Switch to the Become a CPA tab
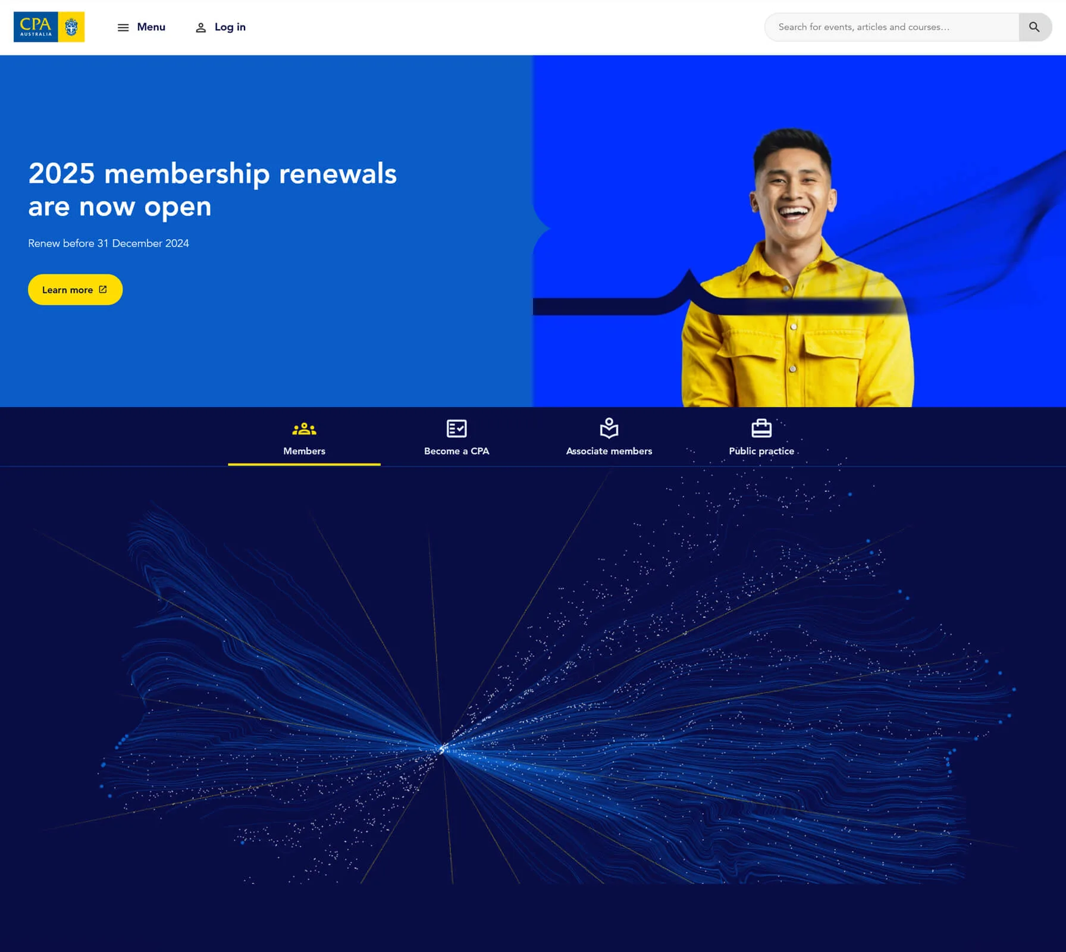1066x952 pixels. [456, 451]
